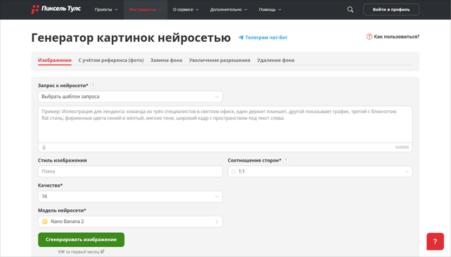Open the Проекты menu
Image resolution: width=451 pixels, height=257 pixels.
[106, 10]
